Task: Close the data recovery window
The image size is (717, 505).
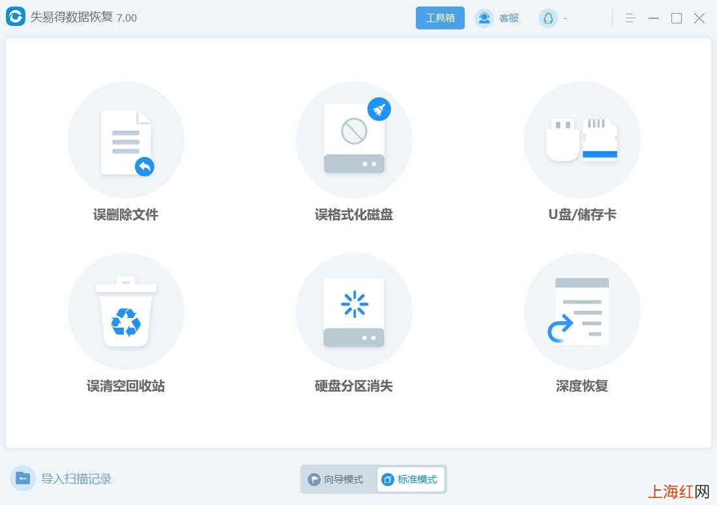Action: tap(699, 18)
